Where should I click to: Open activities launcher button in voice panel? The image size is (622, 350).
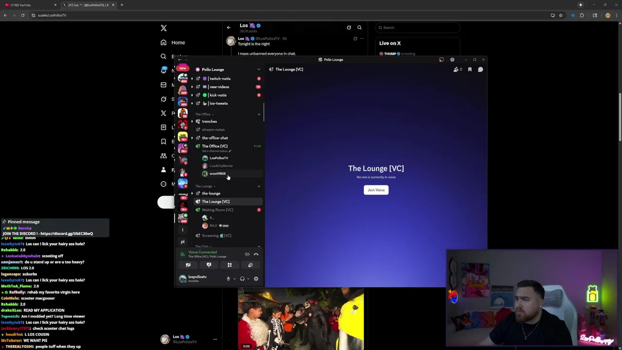229,265
